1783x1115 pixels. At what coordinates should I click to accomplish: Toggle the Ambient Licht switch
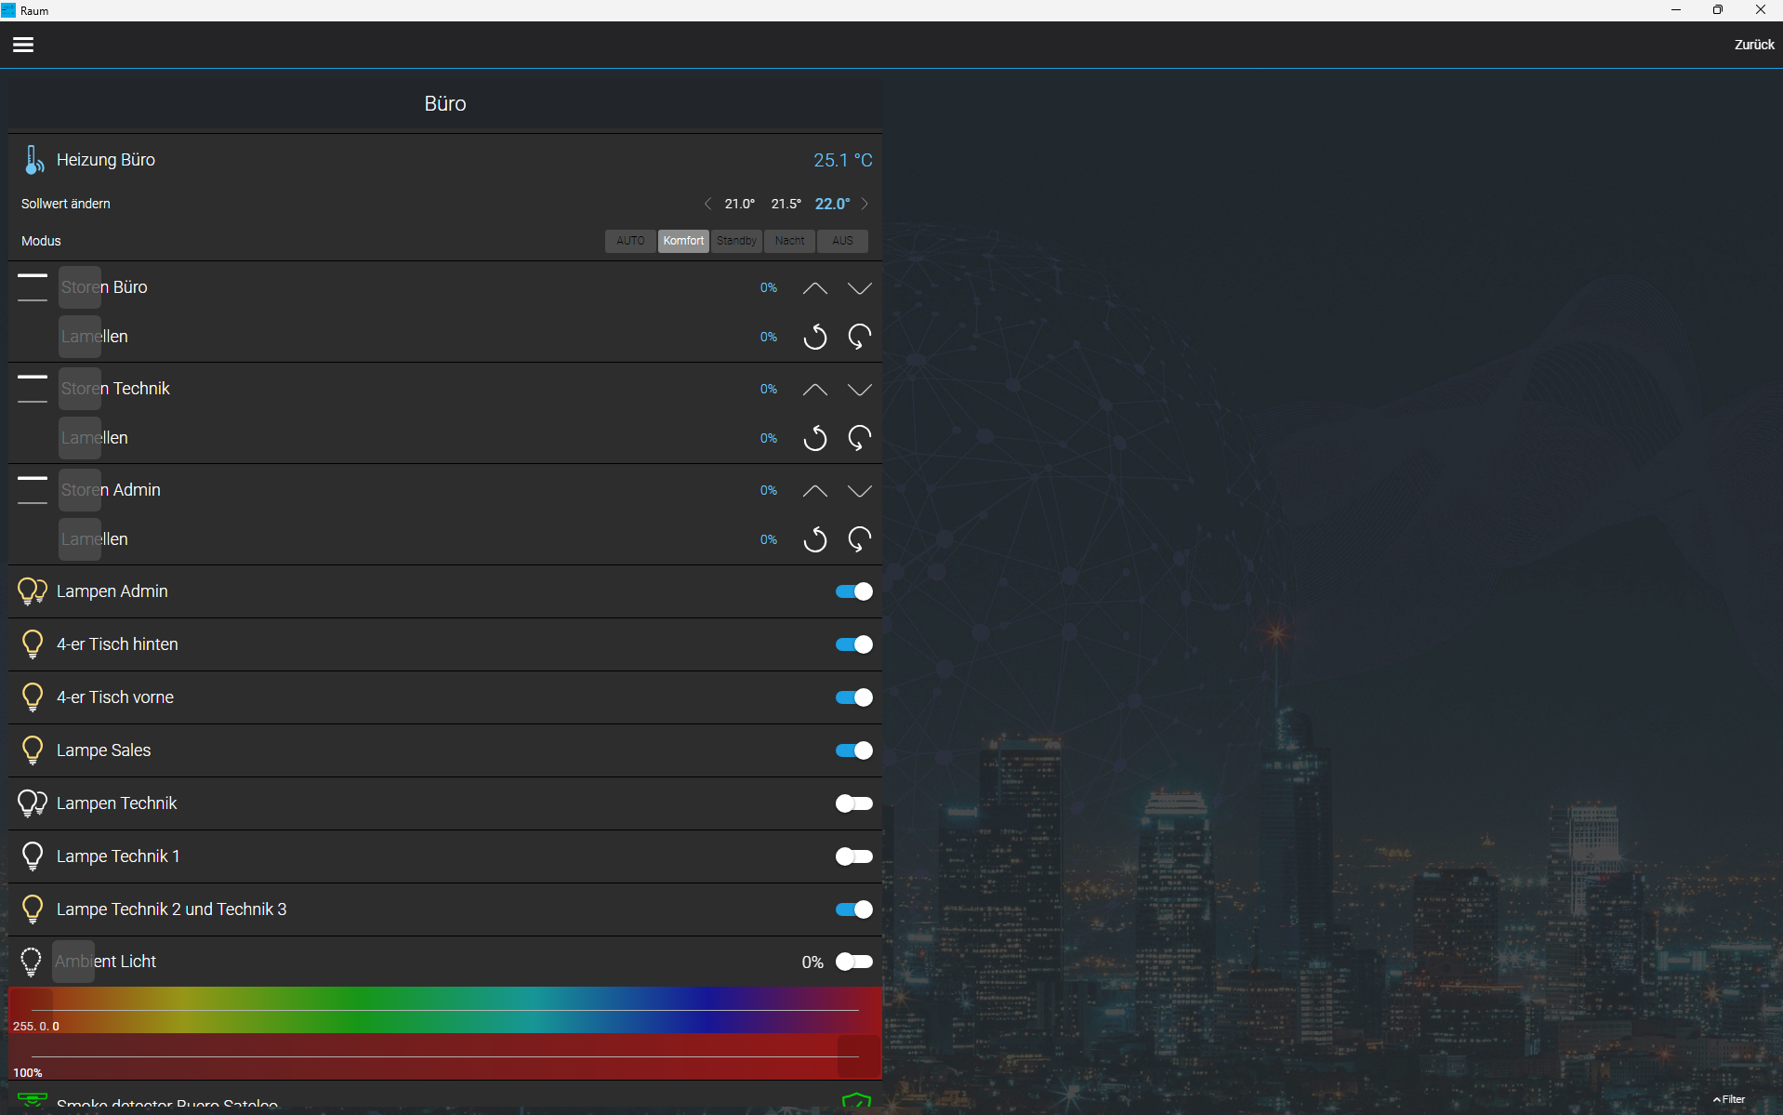click(x=853, y=962)
